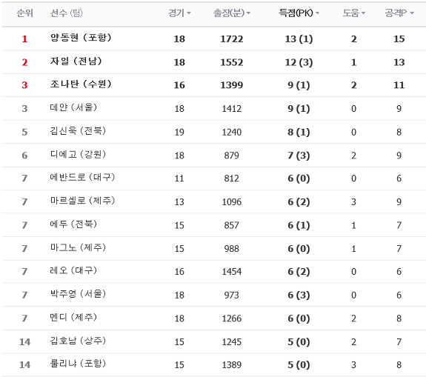Select 김호남 (상주) player name
The width and height of the screenshot is (426, 377).
pos(78,341)
